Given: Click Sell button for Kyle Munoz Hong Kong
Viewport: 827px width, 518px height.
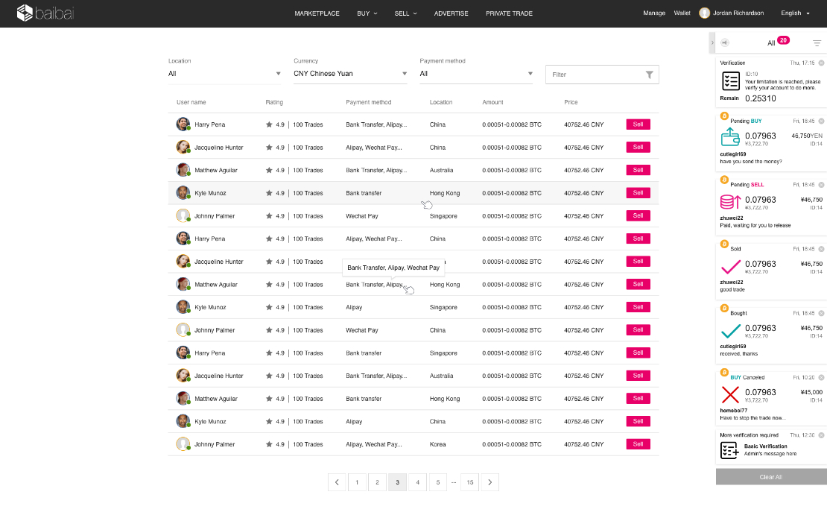Looking at the screenshot, I should 638,193.
